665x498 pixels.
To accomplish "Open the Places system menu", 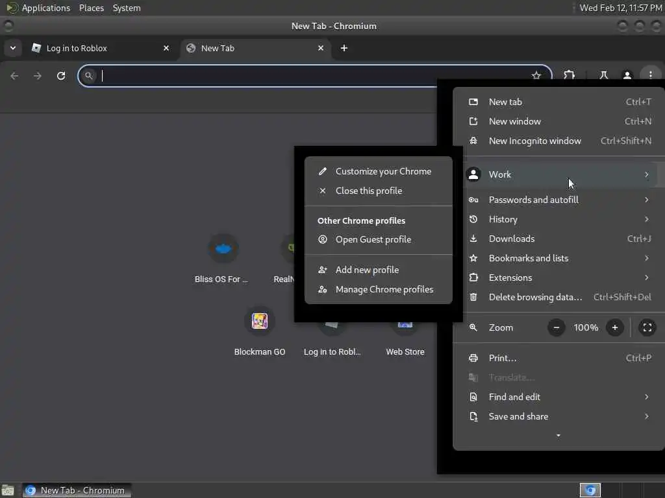I will coord(91,8).
